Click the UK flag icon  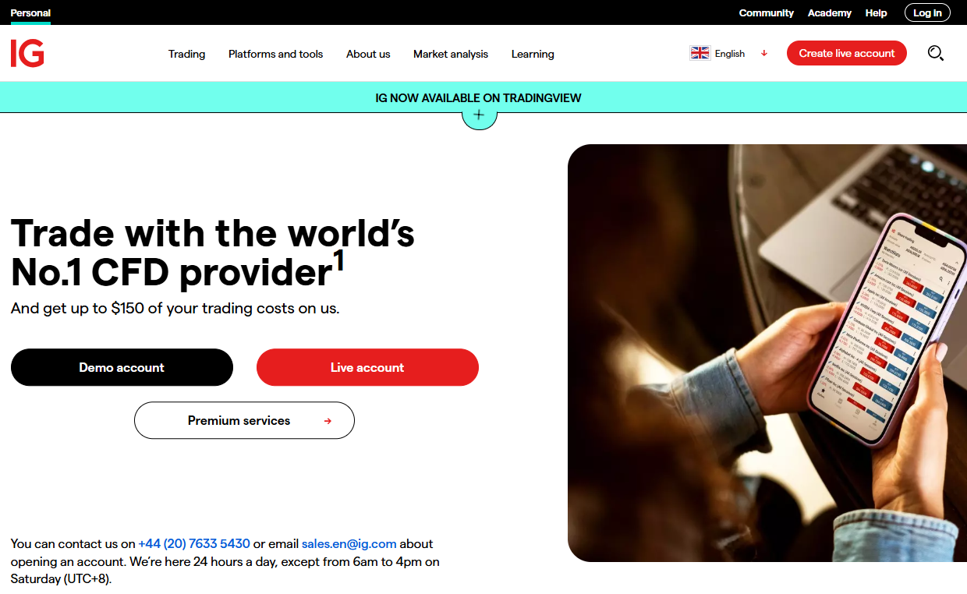(700, 53)
